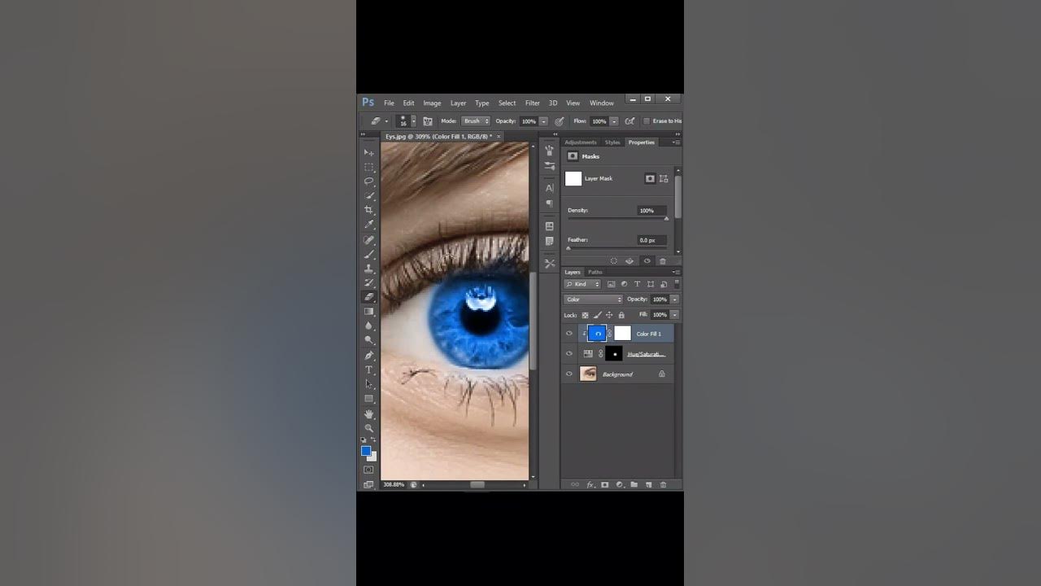
Task: Toggle Quick Mask mode
Action: point(368,470)
